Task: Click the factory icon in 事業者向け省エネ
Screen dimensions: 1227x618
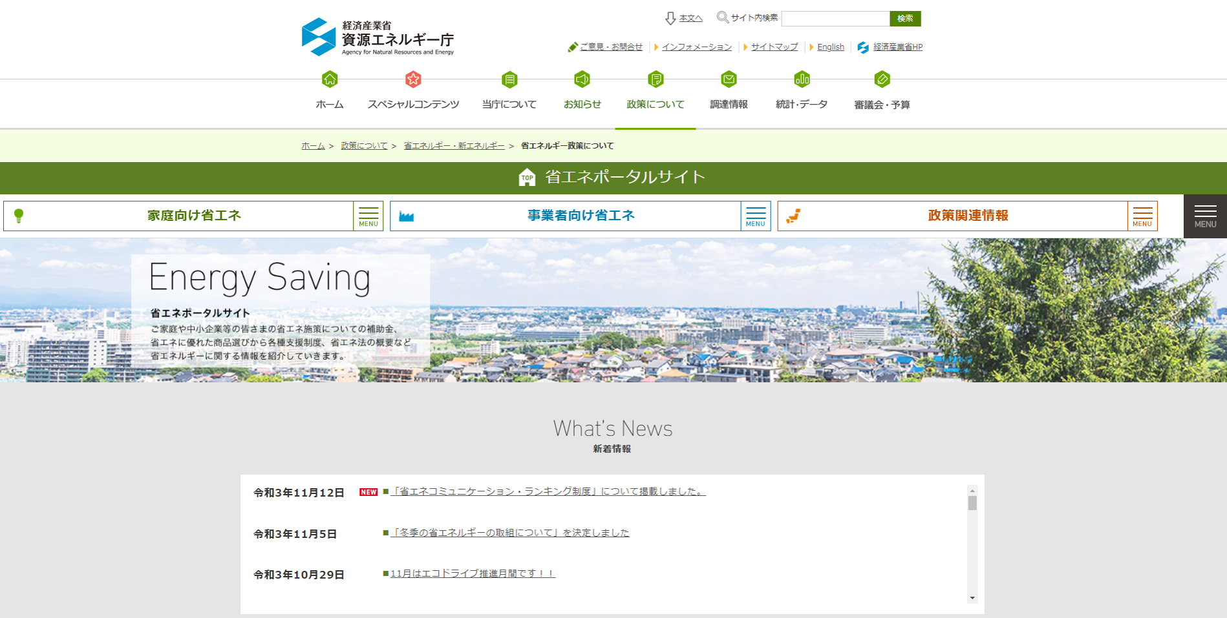Action: pyautogui.click(x=406, y=216)
